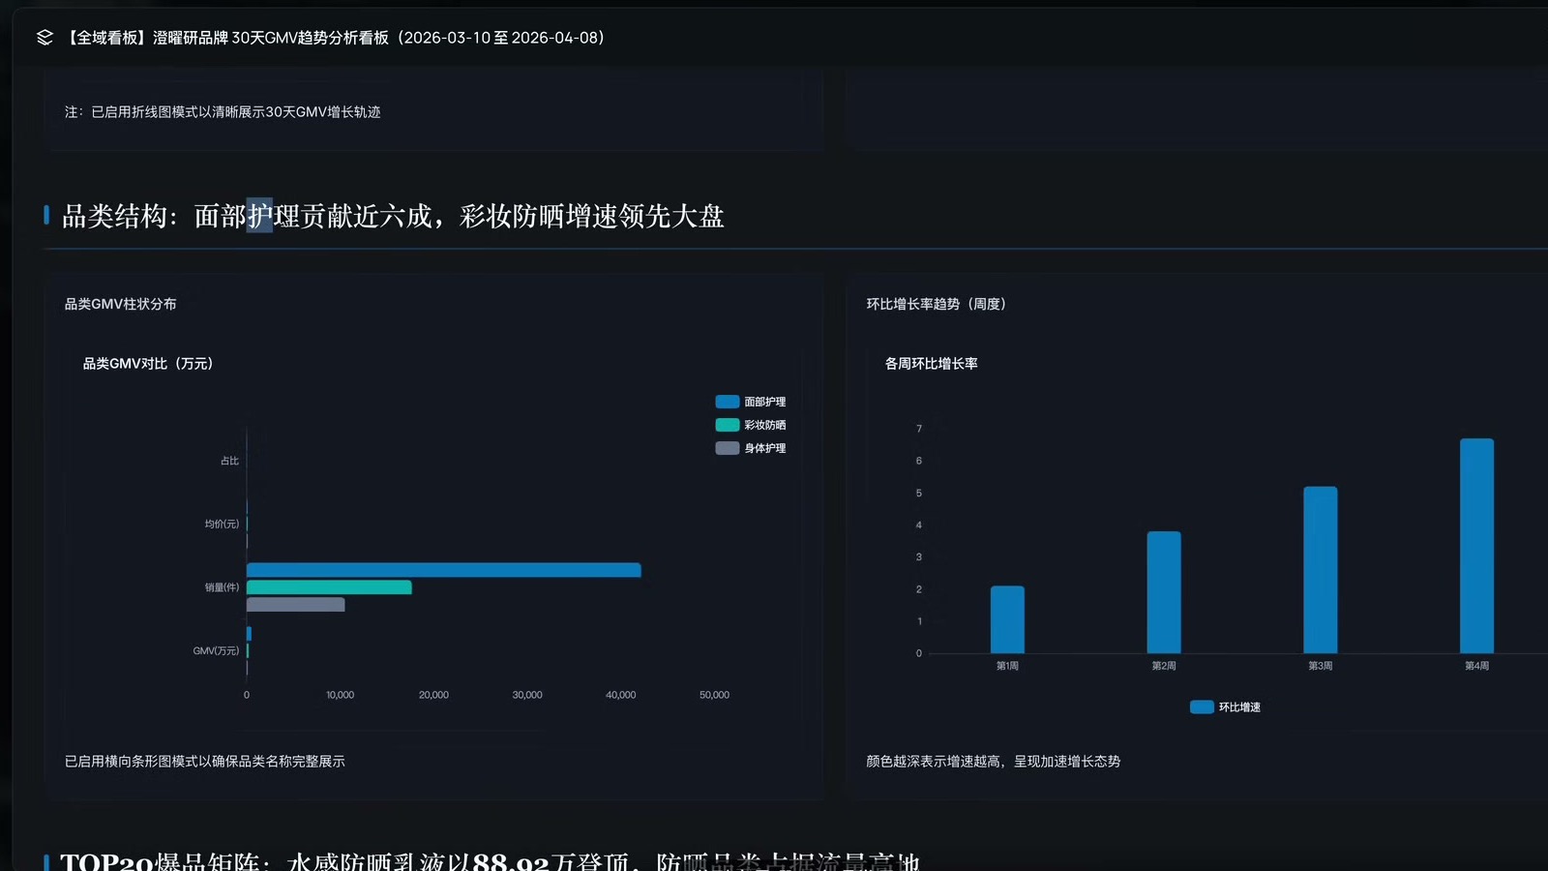This screenshot has width=1548, height=871.
Task: Click the stacked-layers dashboard icon in the header
Action: pyautogui.click(x=43, y=37)
